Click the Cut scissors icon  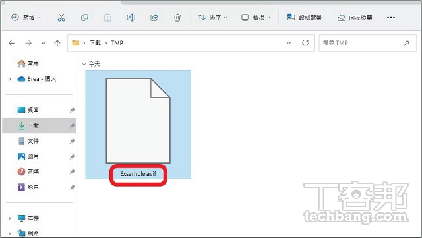(61, 18)
